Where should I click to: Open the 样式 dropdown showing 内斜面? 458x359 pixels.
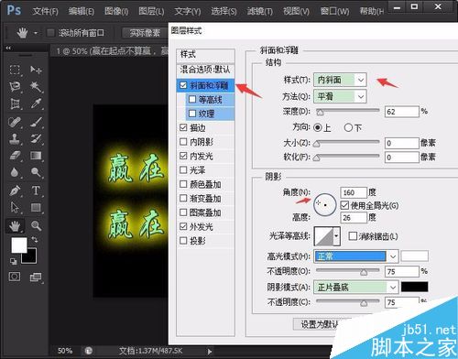(x=340, y=80)
